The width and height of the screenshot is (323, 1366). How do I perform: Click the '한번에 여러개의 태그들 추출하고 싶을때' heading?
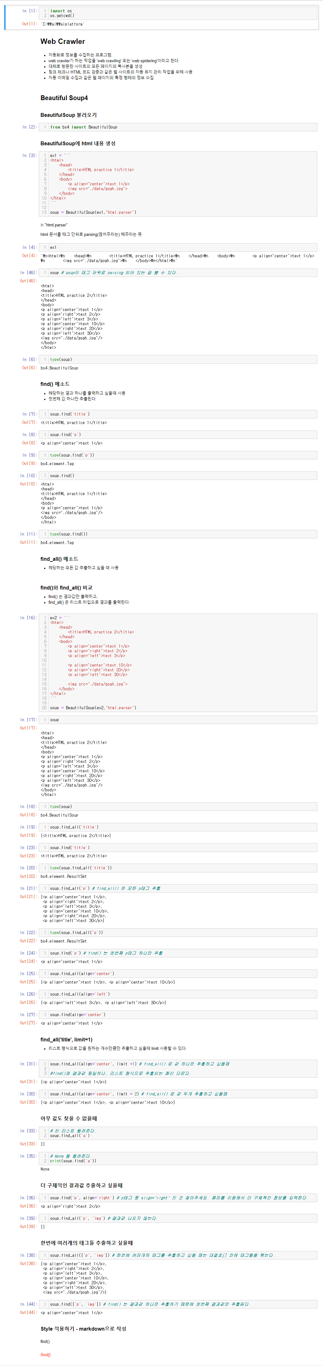pyautogui.click(x=86, y=1243)
